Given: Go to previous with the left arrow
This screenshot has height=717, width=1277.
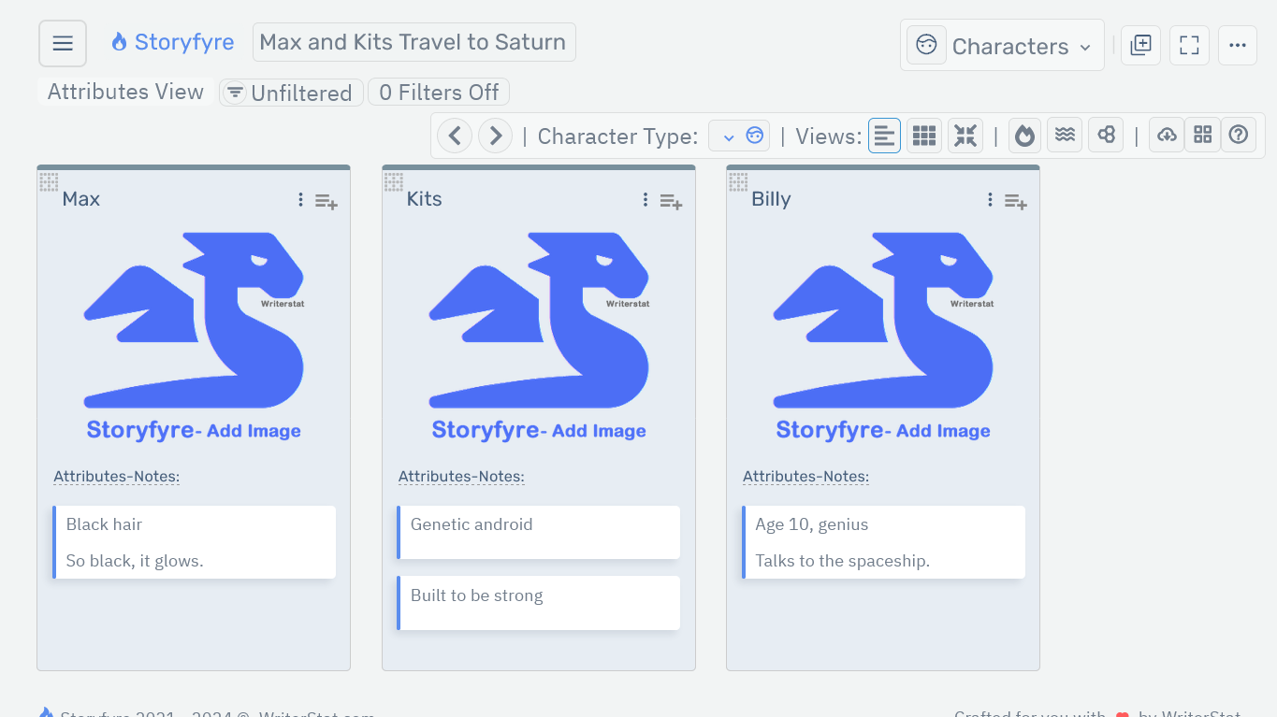Looking at the screenshot, I should (455, 136).
